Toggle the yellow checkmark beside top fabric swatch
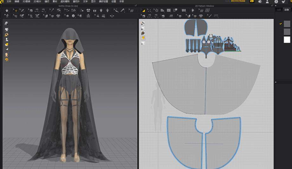The width and height of the screenshot is (292, 169). tap(280, 24)
